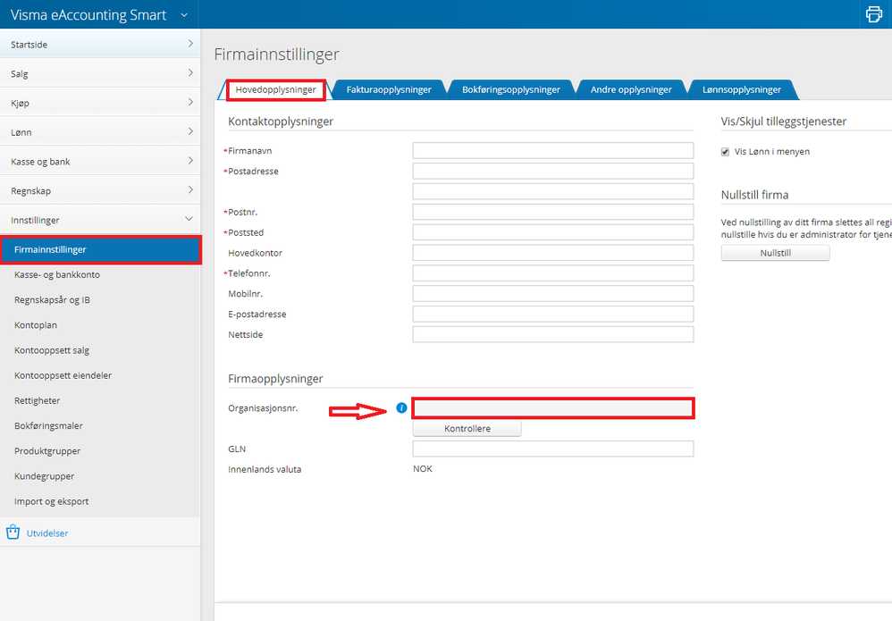Click the Telefonnr. input field
The height and width of the screenshot is (621, 892).
pos(553,273)
